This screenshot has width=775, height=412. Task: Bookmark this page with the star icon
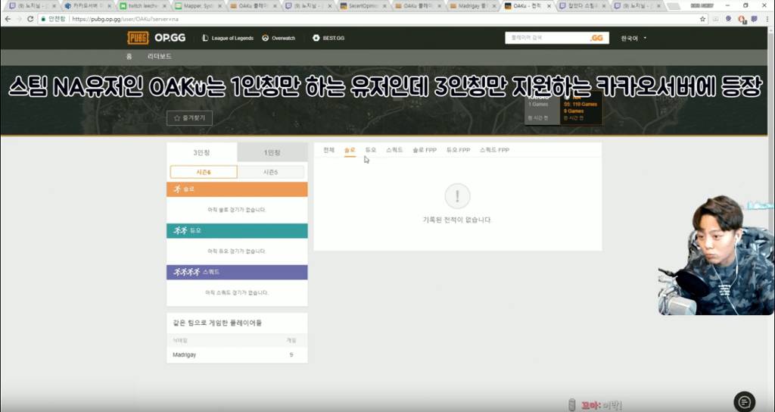702,19
